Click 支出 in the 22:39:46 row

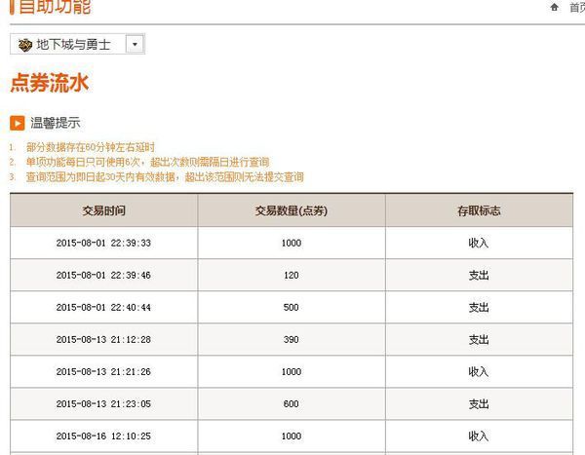pos(479,275)
